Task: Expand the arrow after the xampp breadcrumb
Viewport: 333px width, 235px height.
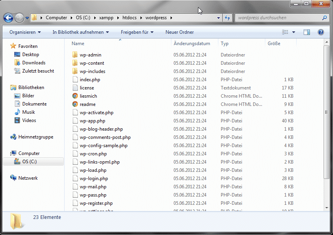Action: 118,18
